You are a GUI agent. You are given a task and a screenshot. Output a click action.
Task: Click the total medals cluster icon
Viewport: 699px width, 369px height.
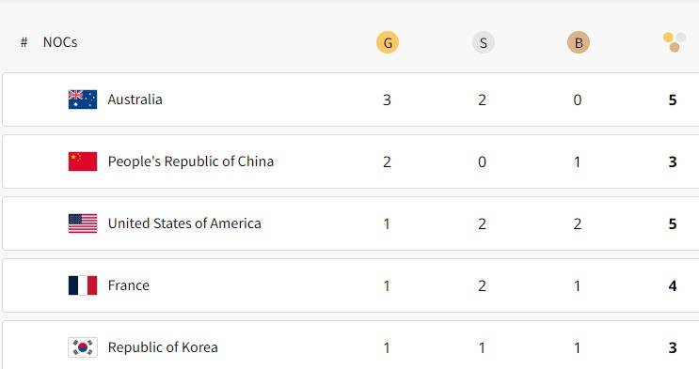click(674, 42)
